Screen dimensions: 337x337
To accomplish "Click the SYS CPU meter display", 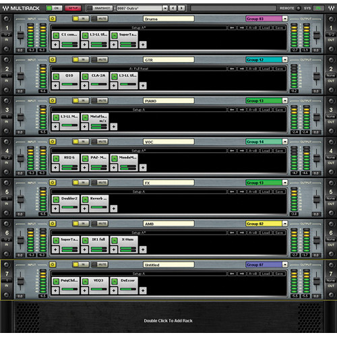I will (318, 8).
